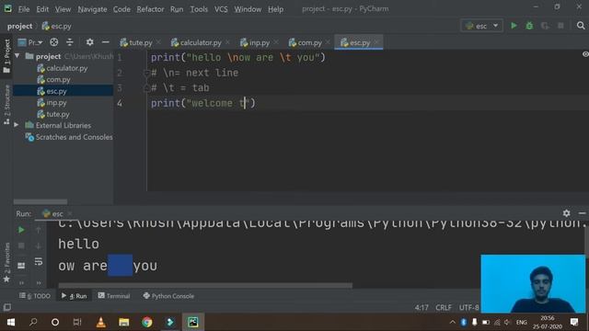
Task: Close the tute.py tab
Action: [x=158, y=42]
